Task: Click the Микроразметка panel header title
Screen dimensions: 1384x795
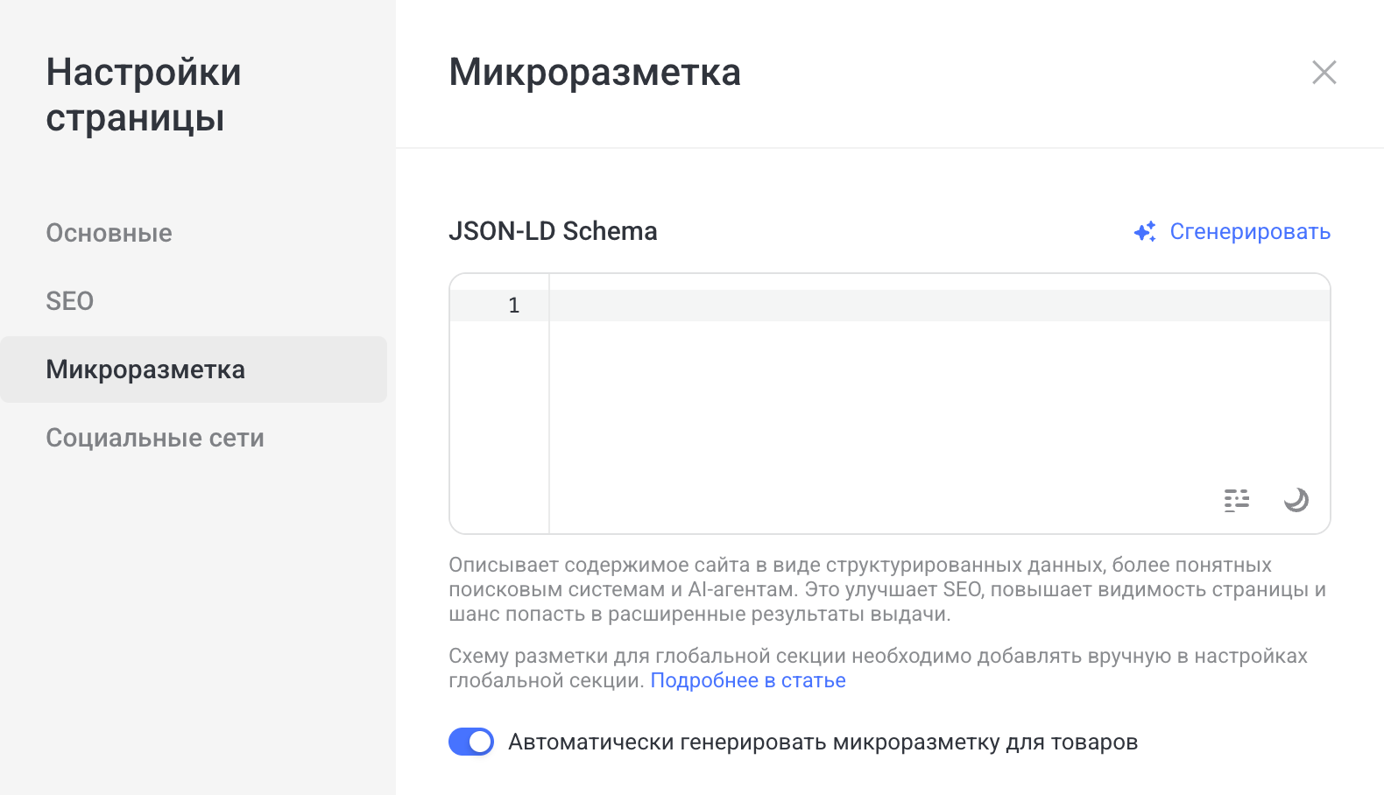Action: tap(595, 73)
